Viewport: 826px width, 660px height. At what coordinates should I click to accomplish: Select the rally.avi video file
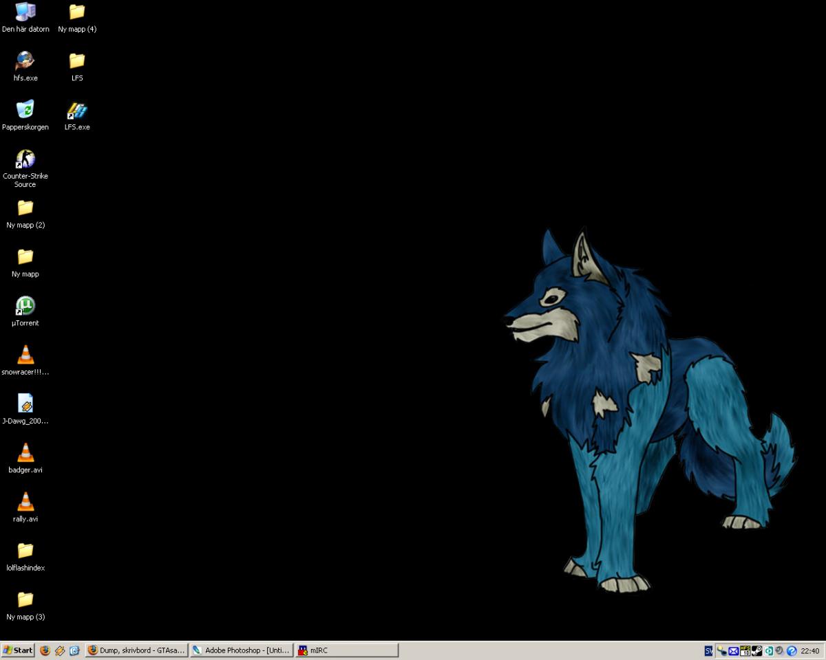coord(25,502)
